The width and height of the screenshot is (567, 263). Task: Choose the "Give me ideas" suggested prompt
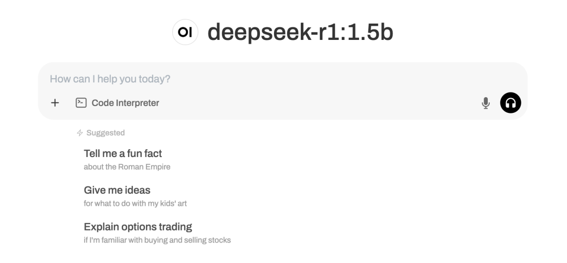(117, 190)
